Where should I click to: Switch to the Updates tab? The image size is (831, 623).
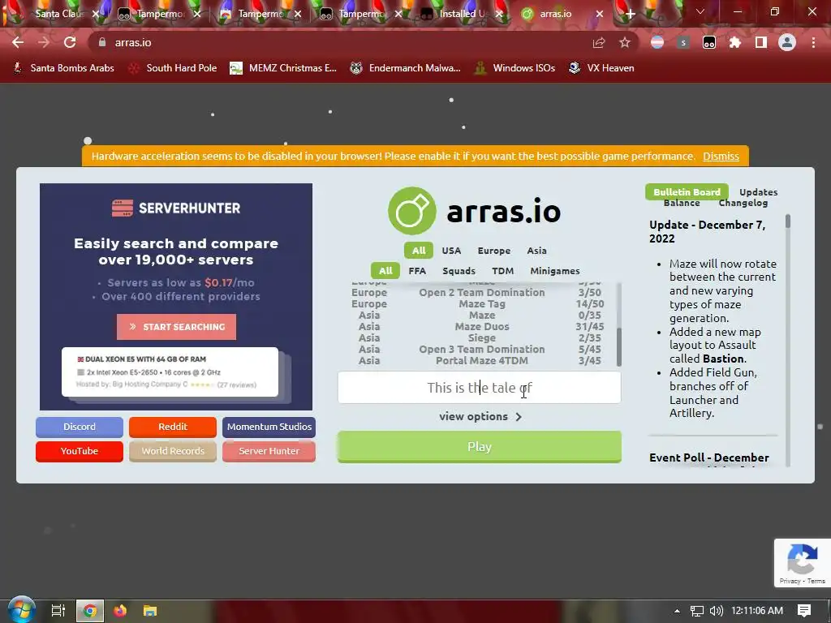759,191
